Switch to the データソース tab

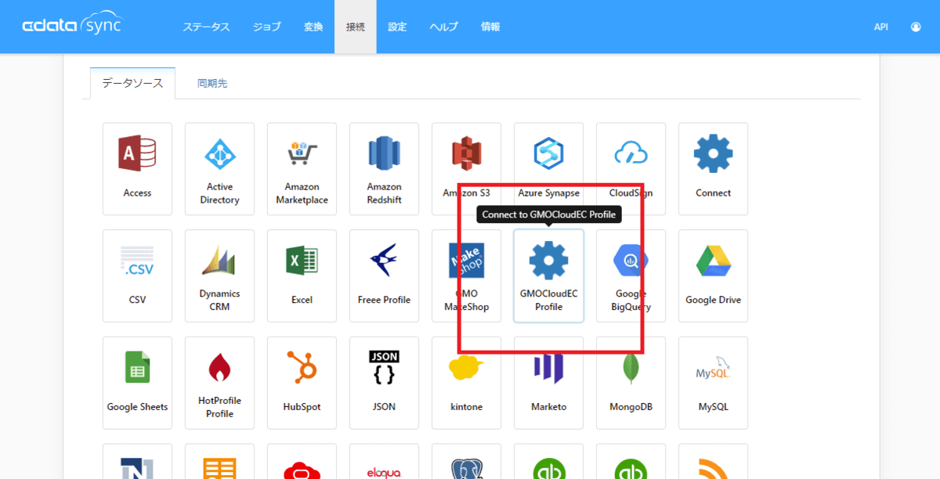pyautogui.click(x=132, y=83)
